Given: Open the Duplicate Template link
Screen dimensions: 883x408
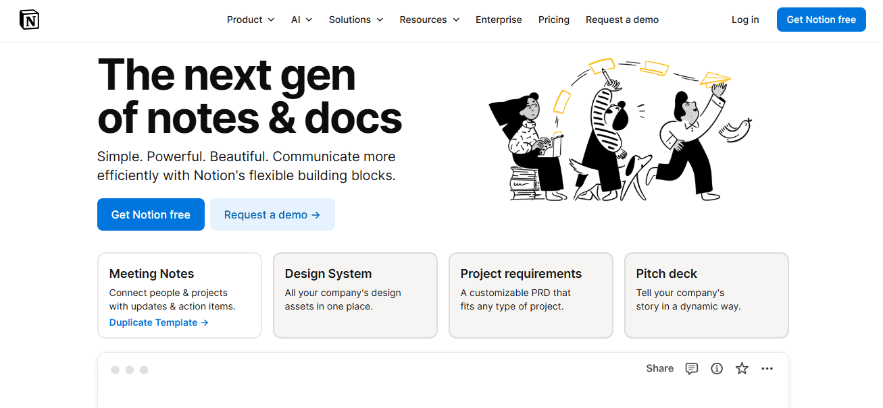Looking at the screenshot, I should point(159,322).
